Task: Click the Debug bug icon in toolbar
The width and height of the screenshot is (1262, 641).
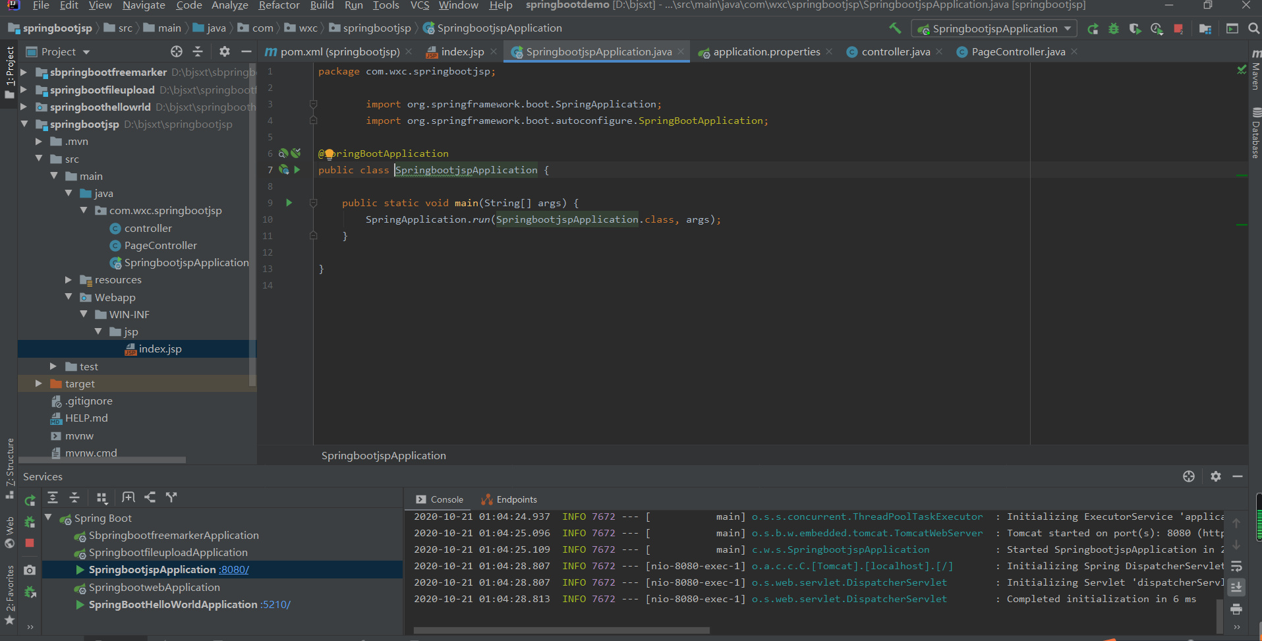Action: coord(1114,28)
